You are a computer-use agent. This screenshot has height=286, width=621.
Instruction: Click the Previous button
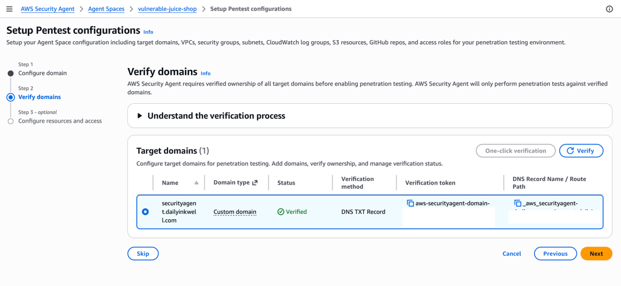coord(555,254)
